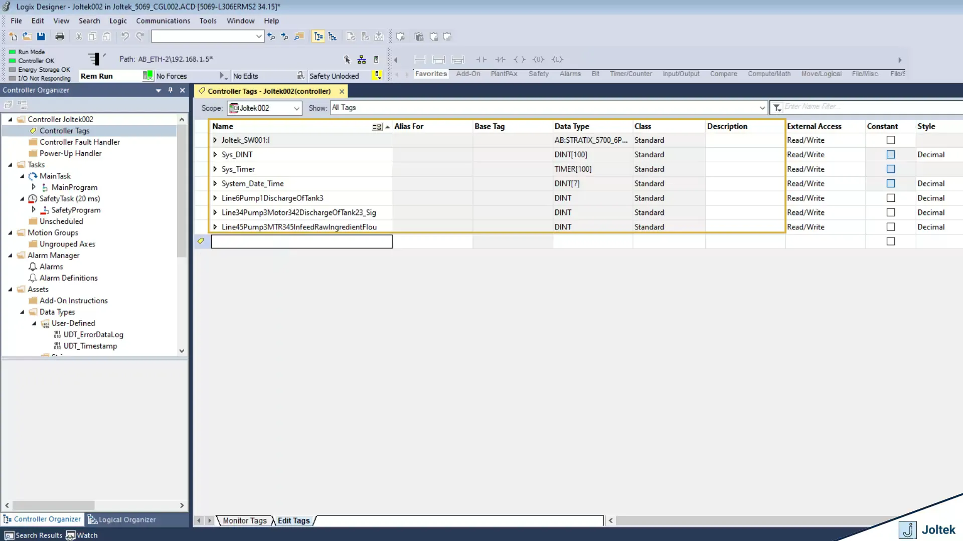Image resolution: width=963 pixels, height=541 pixels.
Task: Toggle Constant checkbox for Line6Pump1DischargeOfTank3
Action: [891, 198]
